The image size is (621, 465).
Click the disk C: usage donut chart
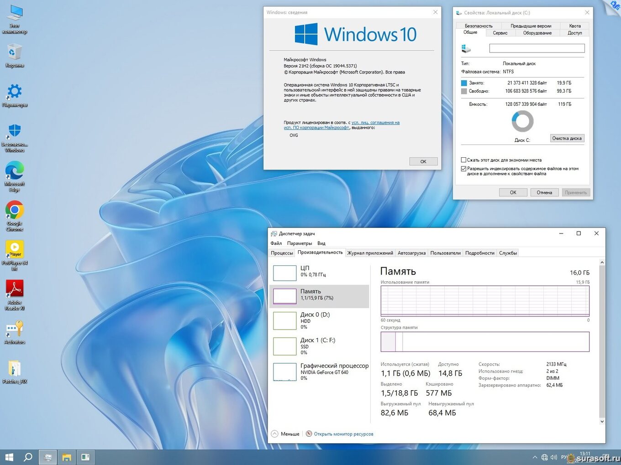tap(522, 121)
